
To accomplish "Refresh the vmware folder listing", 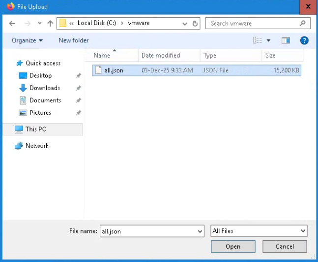I will (x=195, y=23).
